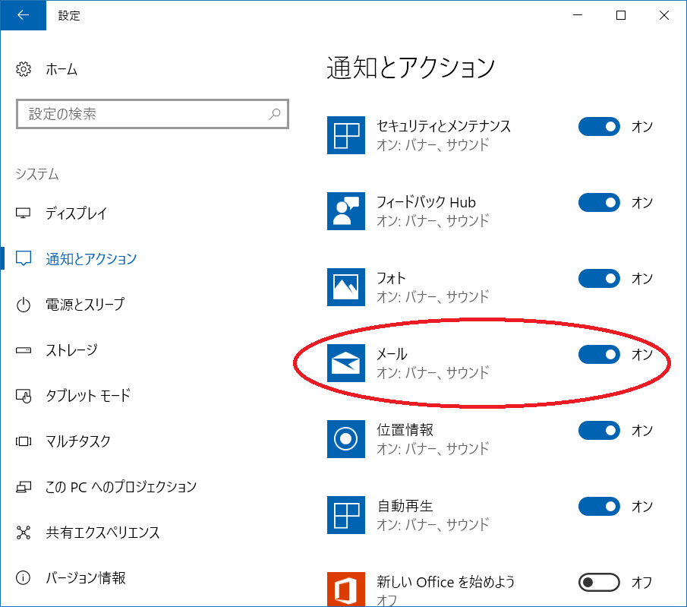Select 電源とスリープ in sidebar
This screenshot has height=607, width=687.
(x=85, y=305)
